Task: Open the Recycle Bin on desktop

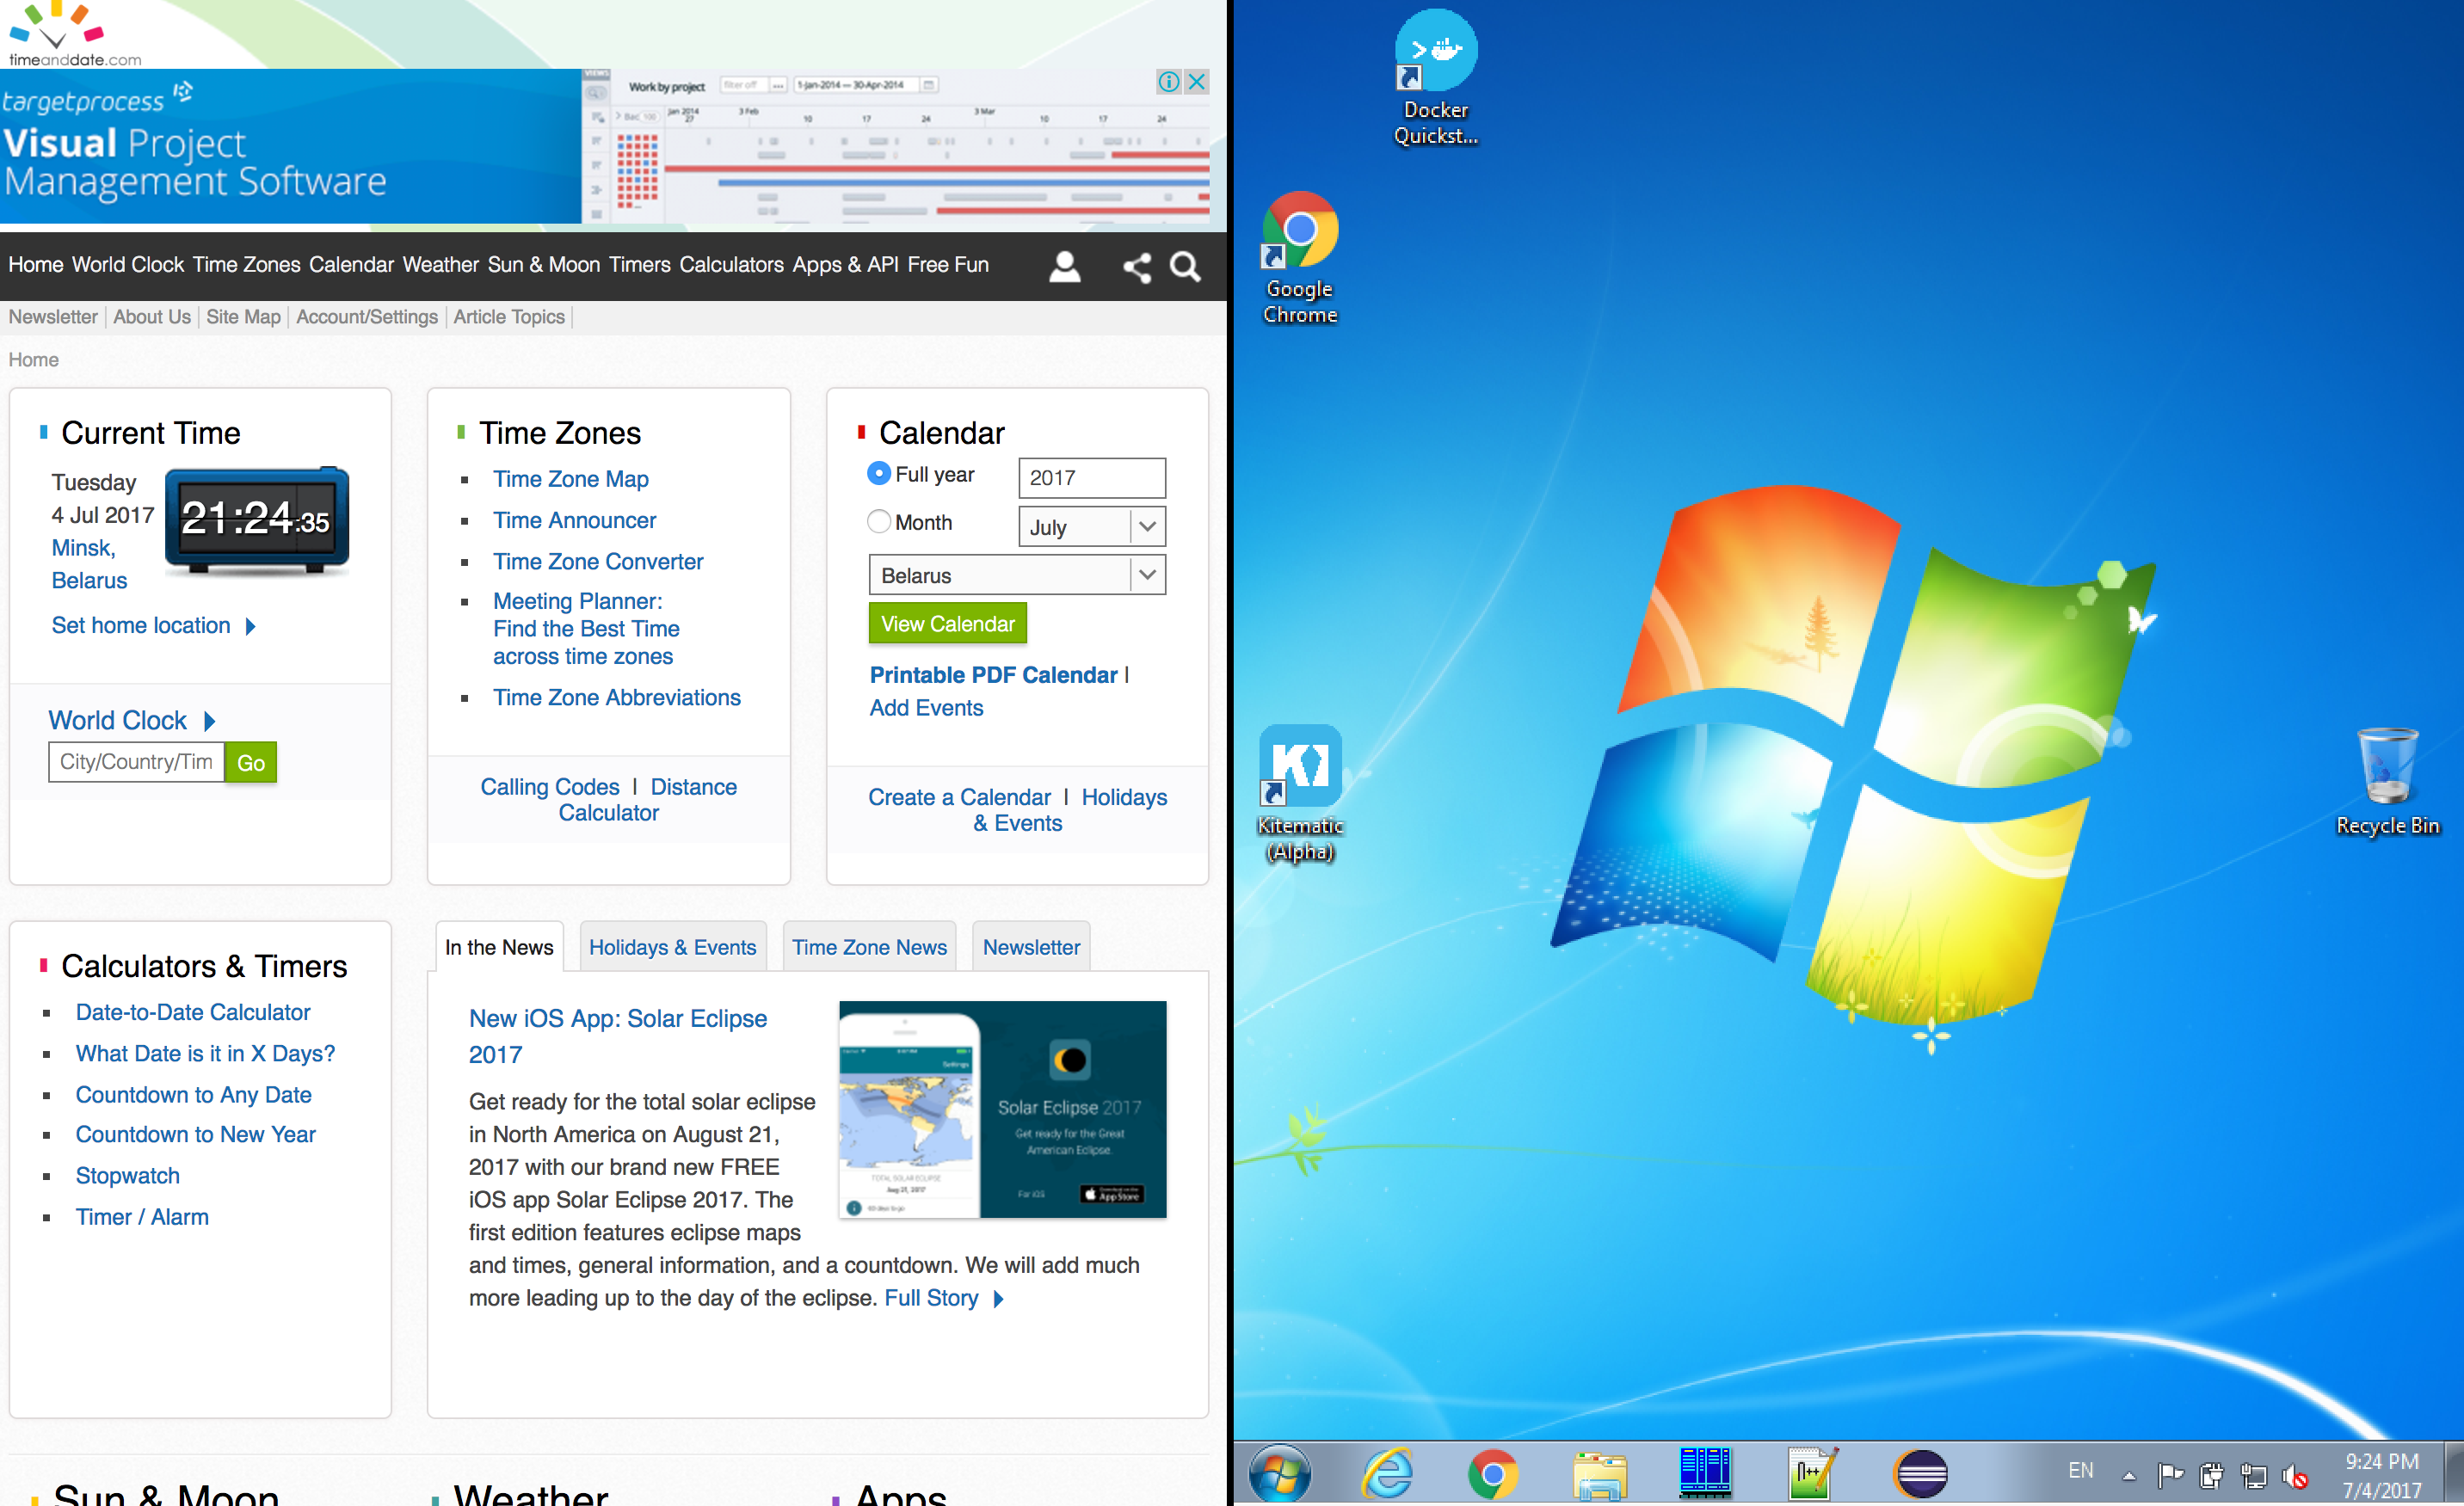Action: 2387,782
